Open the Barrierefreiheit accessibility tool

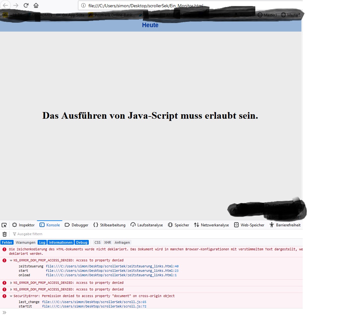tap(285, 225)
